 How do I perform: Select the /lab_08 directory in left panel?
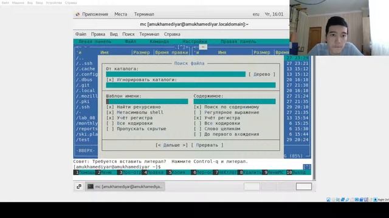(x=86, y=118)
